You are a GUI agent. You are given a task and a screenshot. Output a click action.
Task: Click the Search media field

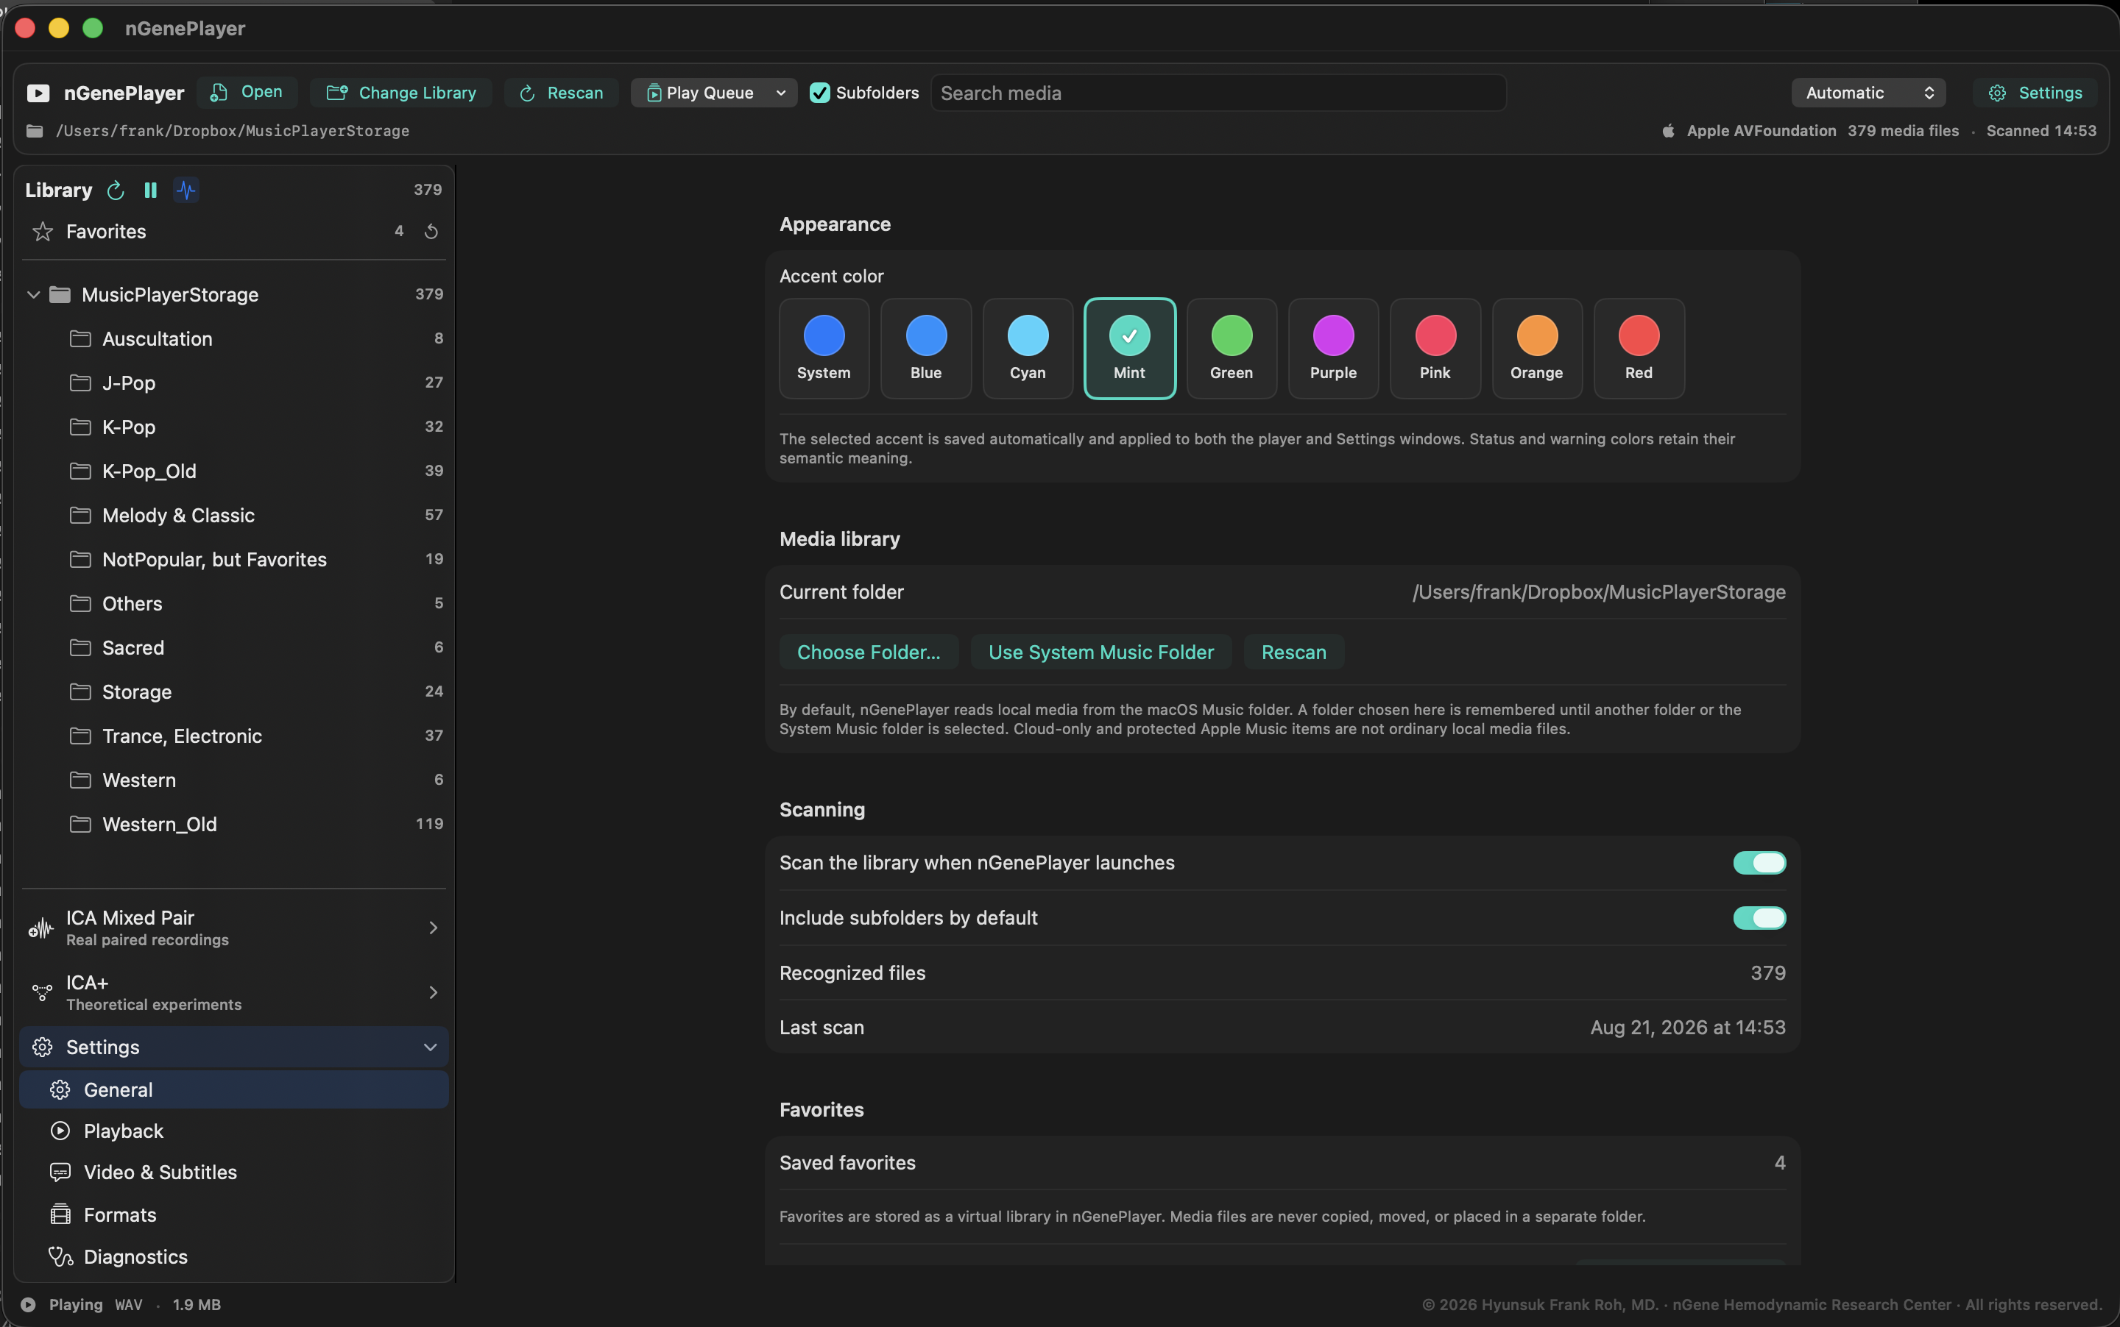point(1218,93)
